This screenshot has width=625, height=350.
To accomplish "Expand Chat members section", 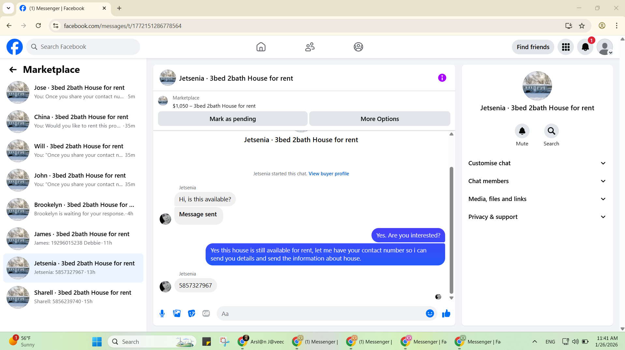I will (x=537, y=181).
